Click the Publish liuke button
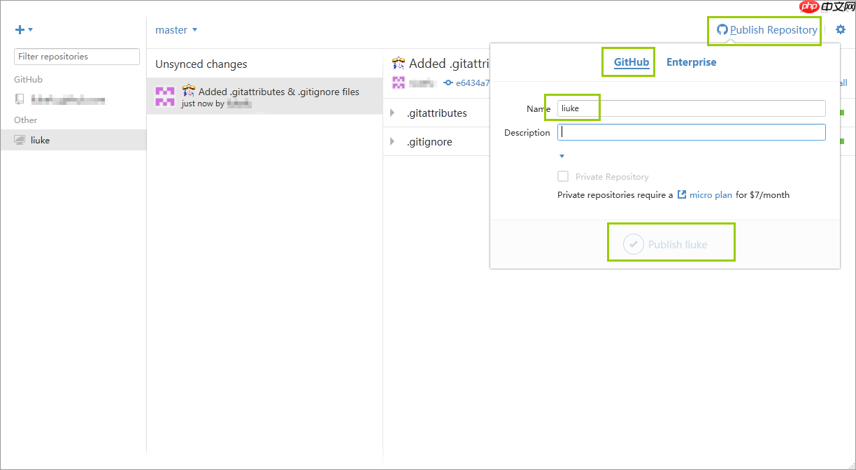 click(671, 242)
